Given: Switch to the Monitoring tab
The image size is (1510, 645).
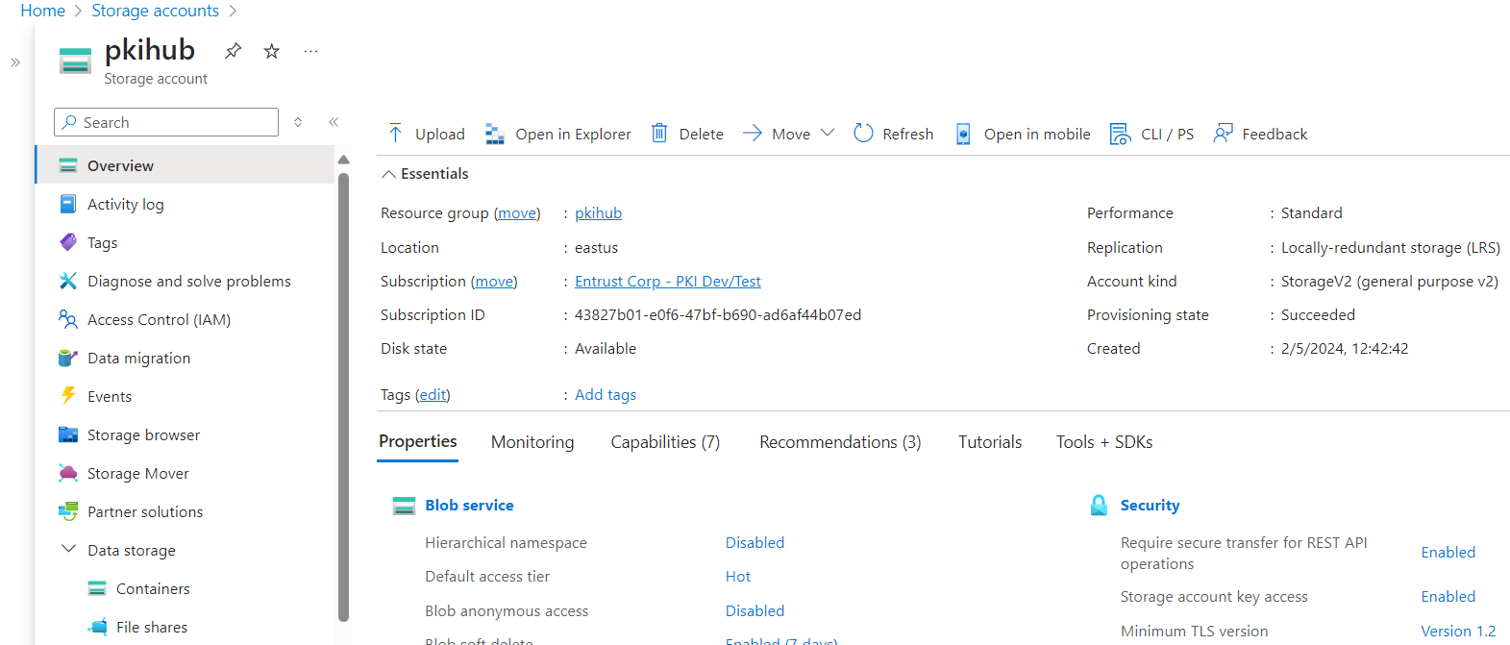Looking at the screenshot, I should click(532, 442).
